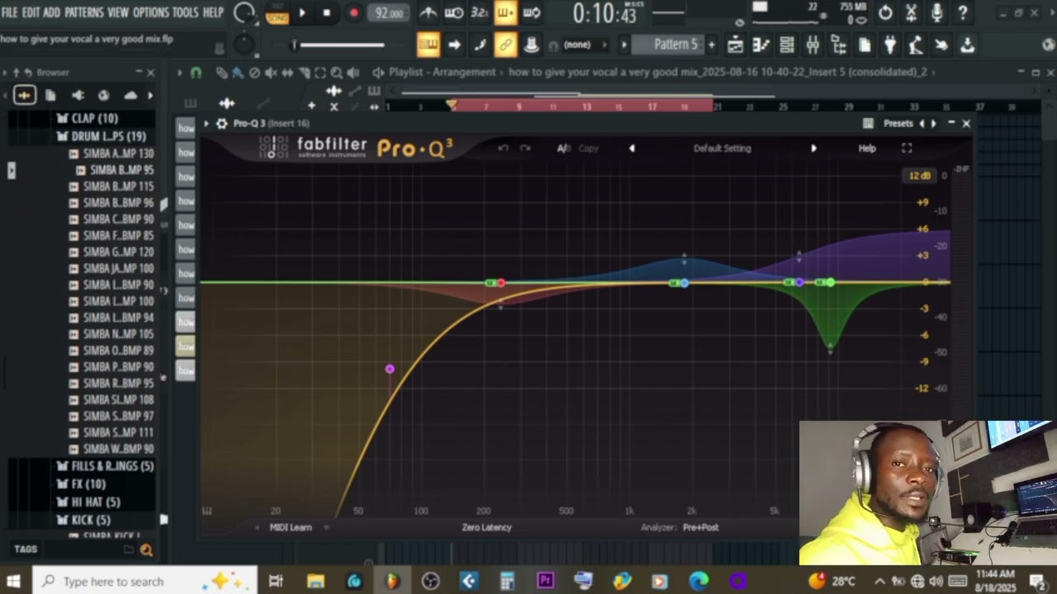Click the stamp tool icon beside link button
Viewport: 1057px width, 594px height.
[x=531, y=45]
